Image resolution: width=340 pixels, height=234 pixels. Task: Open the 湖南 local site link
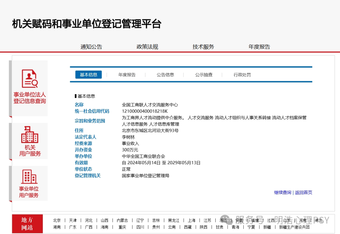(x=57, y=227)
